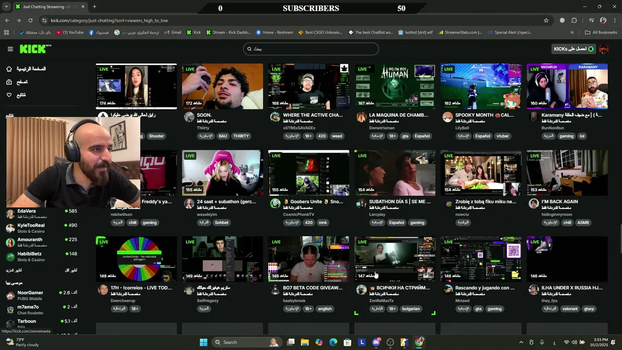This screenshot has width=622, height=350.
Task: Expand followed list with Show More
Action: click(14, 270)
